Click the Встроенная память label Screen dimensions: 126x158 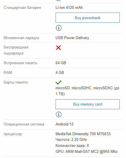pos(21,63)
